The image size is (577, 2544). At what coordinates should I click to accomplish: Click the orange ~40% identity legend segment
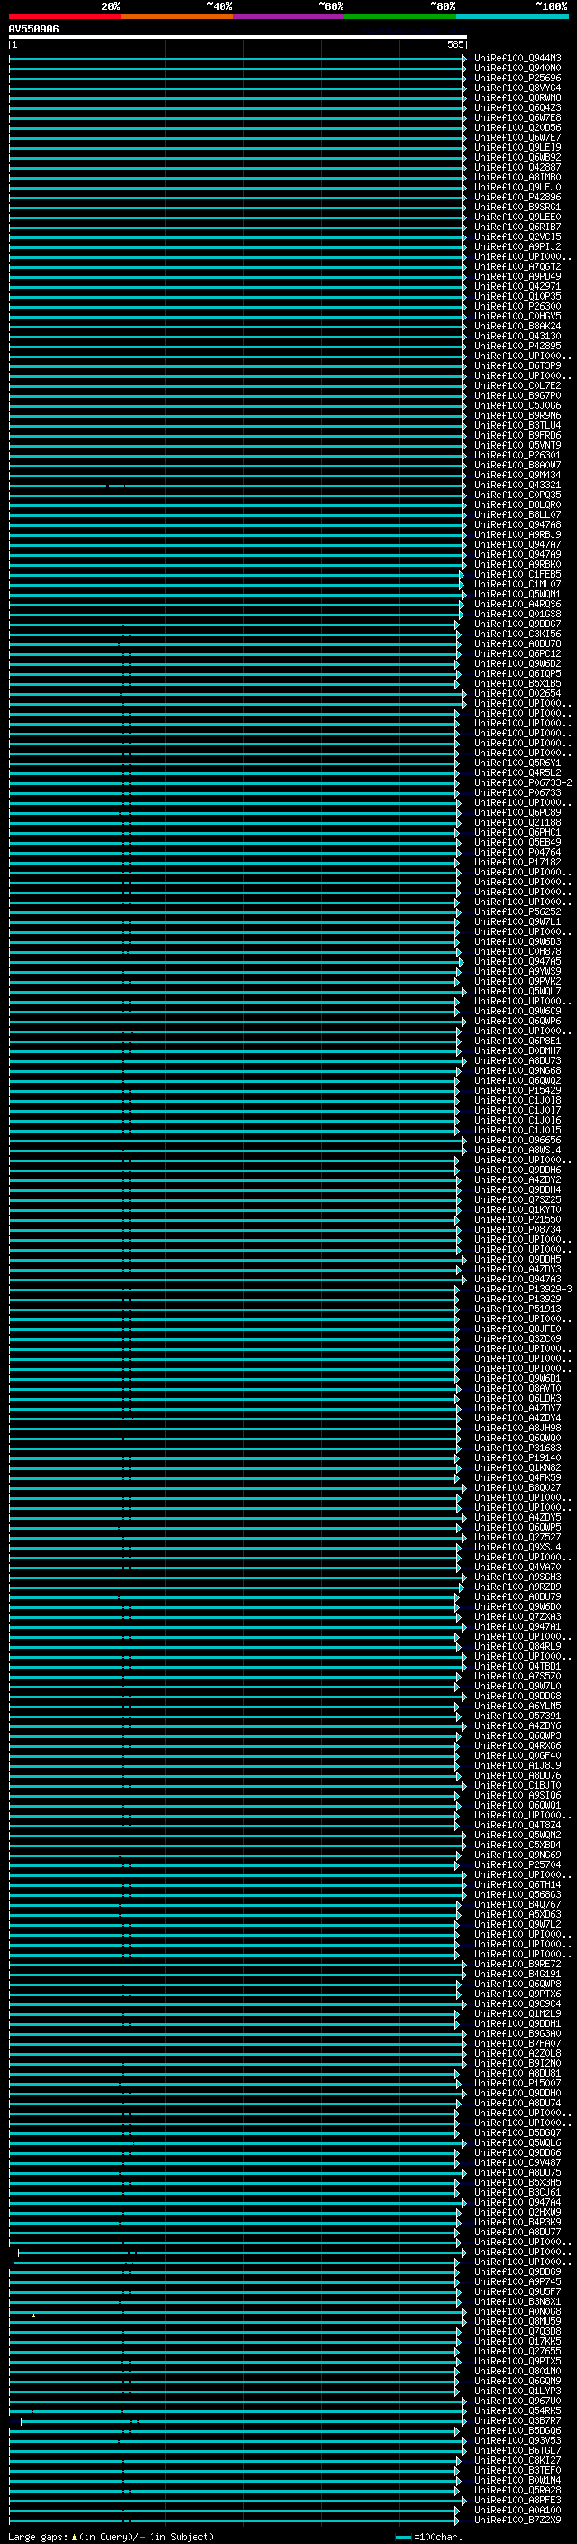point(177,16)
